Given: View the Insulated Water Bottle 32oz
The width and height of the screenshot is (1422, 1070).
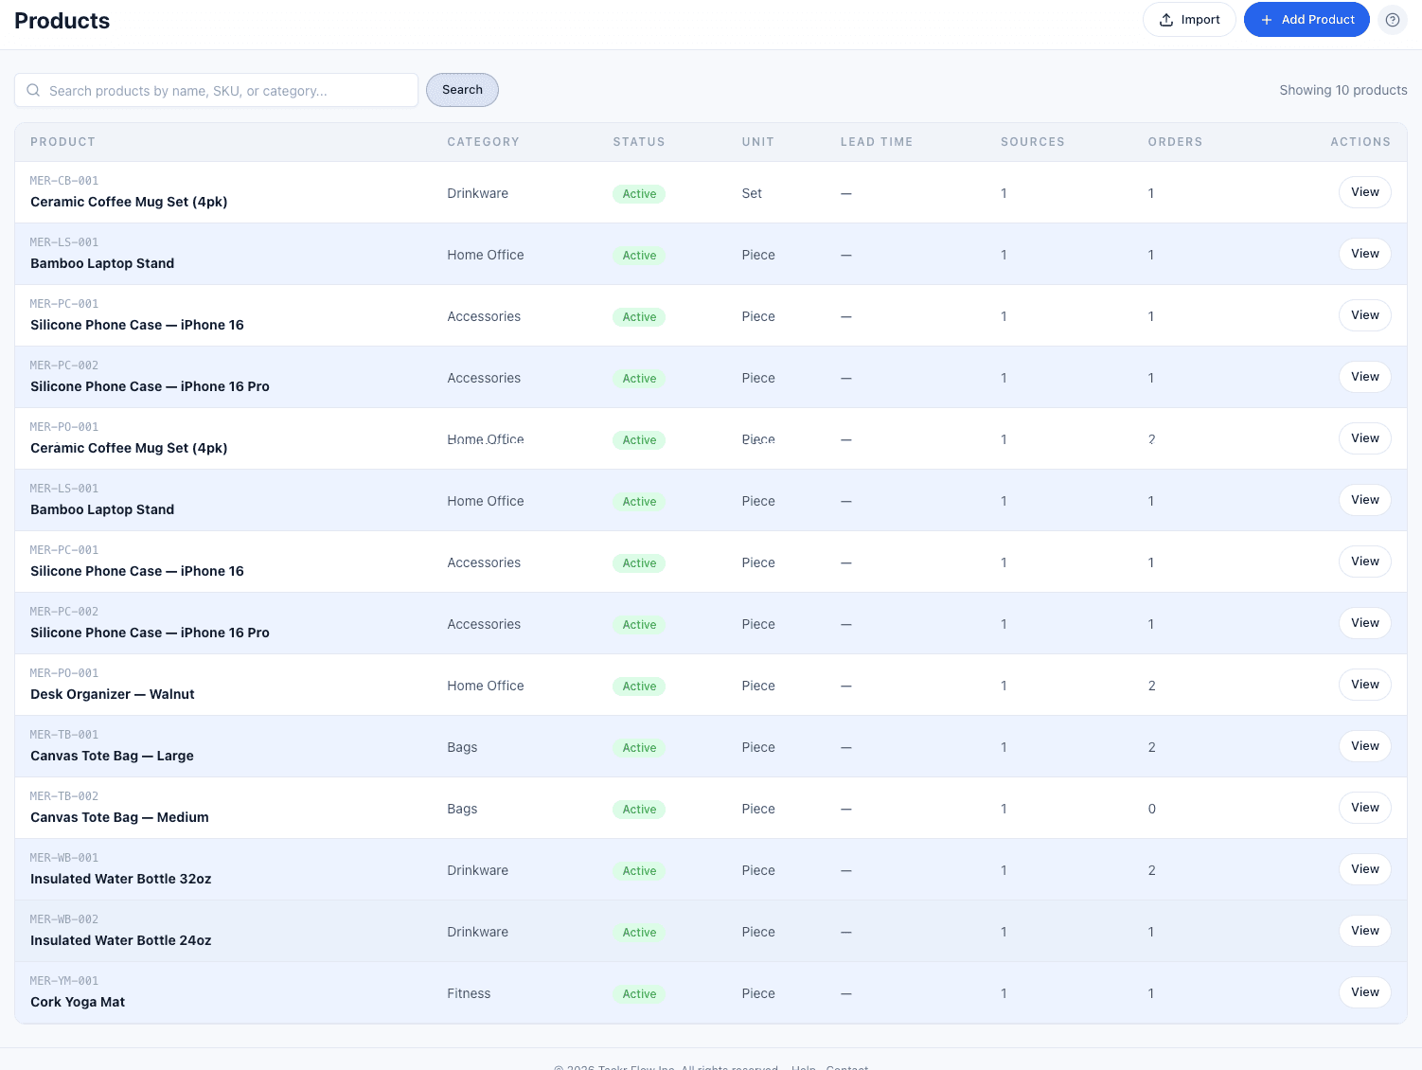Looking at the screenshot, I should tap(1364, 868).
